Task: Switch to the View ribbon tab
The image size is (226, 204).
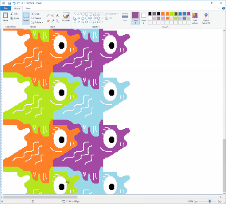Action: (x=28, y=8)
